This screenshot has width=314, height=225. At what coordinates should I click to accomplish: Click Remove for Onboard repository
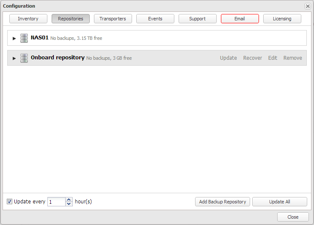[x=292, y=58]
